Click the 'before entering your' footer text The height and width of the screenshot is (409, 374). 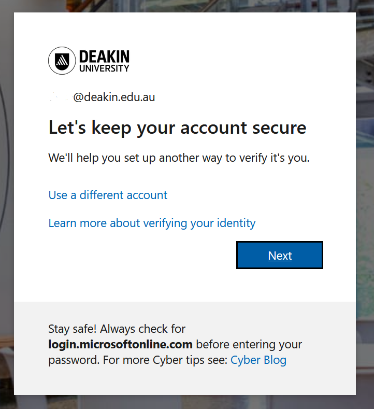[x=249, y=345]
